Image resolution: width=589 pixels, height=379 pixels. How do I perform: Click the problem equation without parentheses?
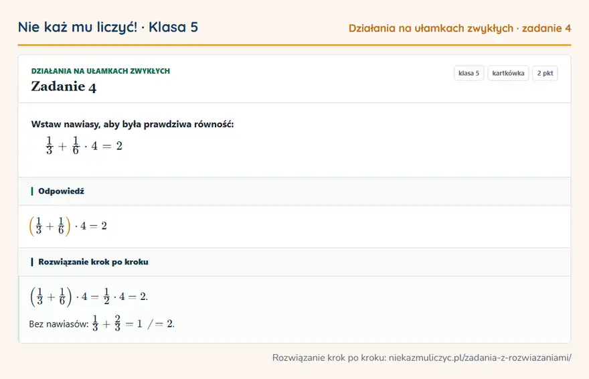[x=84, y=146]
